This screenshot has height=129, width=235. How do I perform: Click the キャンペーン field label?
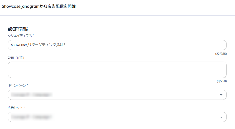(x=17, y=85)
